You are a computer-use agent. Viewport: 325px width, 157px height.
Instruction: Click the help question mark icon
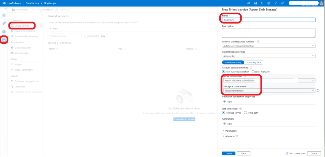coord(275,3)
